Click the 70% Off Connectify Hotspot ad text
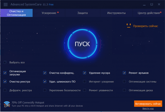Screen dimensions: 165x112 28,102
